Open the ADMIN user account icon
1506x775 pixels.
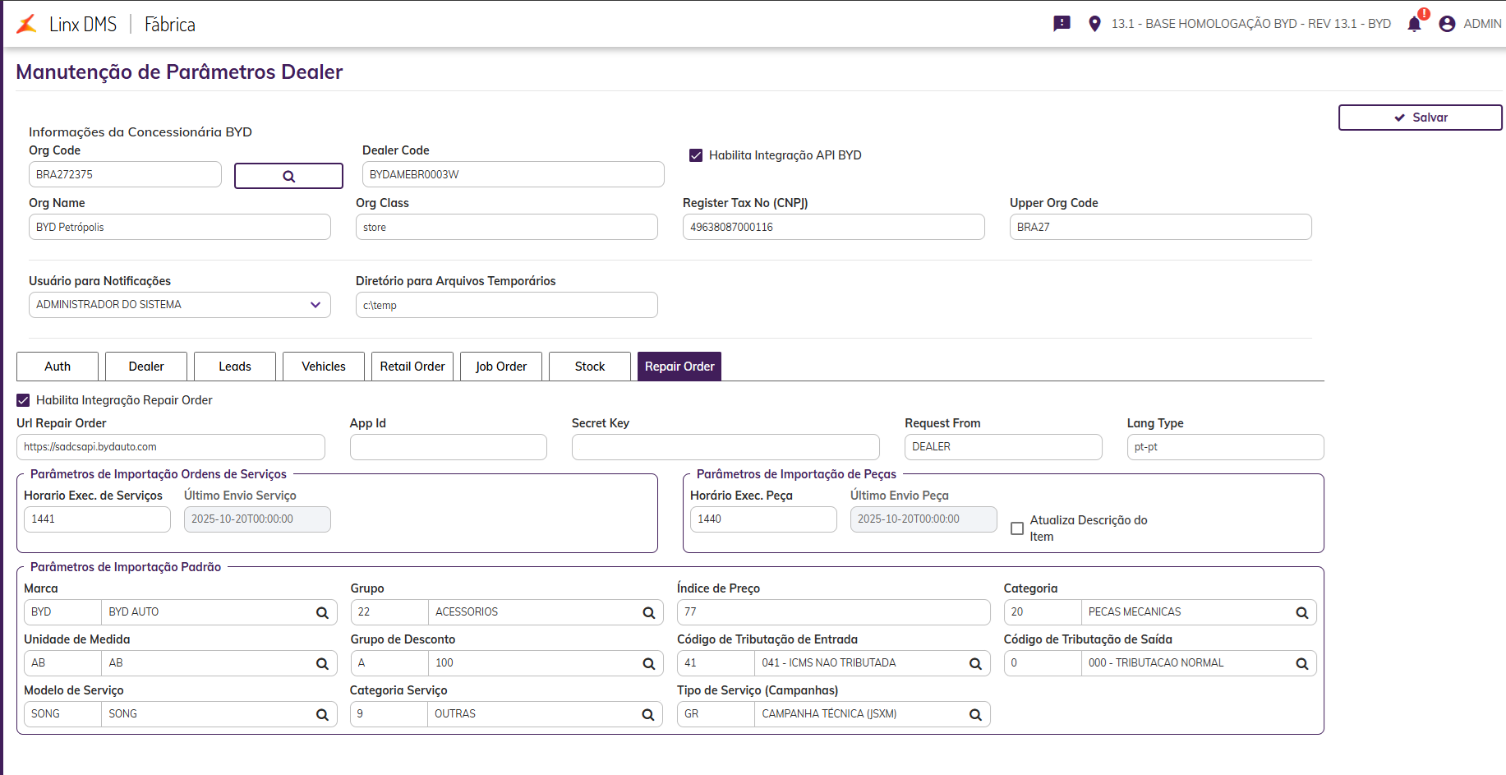[x=1447, y=24]
